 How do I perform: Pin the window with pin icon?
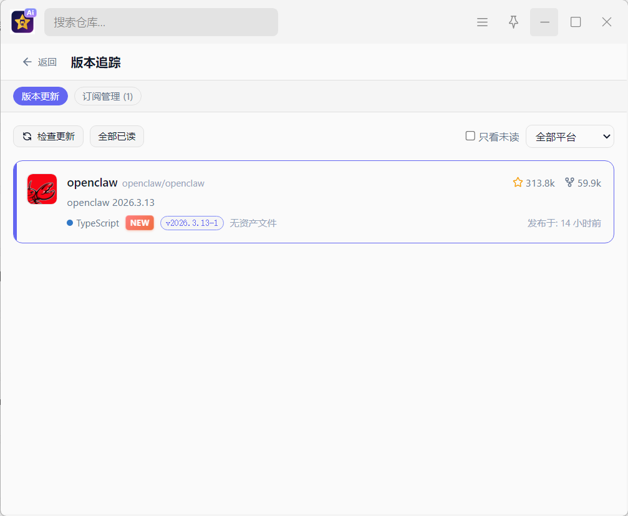[x=513, y=22]
